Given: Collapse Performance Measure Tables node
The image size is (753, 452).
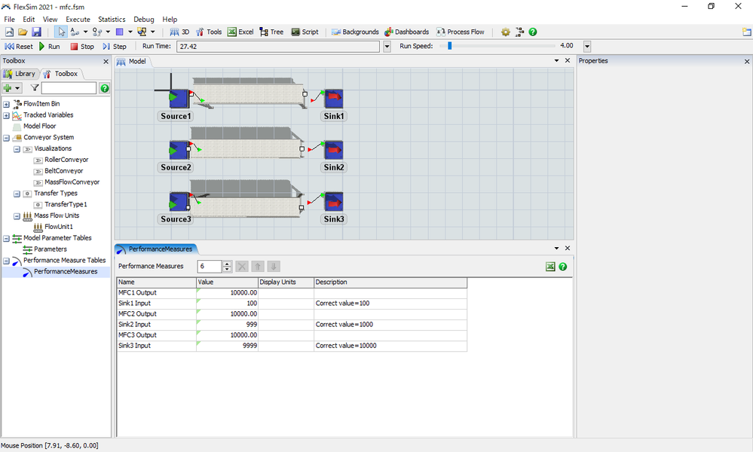Looking at the screenshot, I should tap(6, 261).
